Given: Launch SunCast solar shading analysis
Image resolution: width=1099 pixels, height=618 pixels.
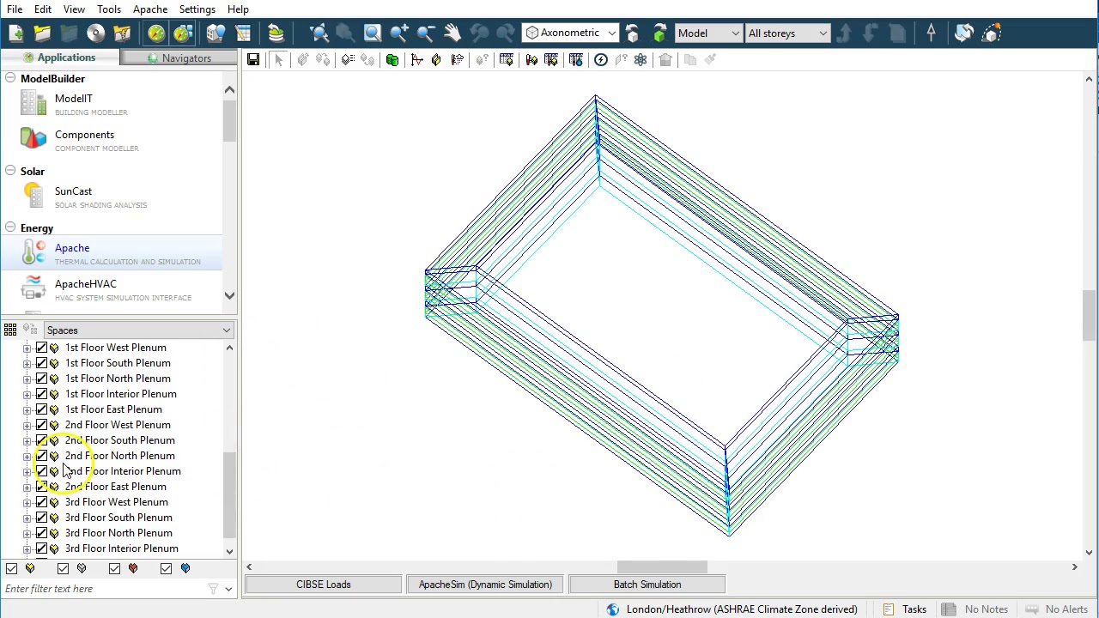Looking at the screenshot, I should (x=112, y=197).
